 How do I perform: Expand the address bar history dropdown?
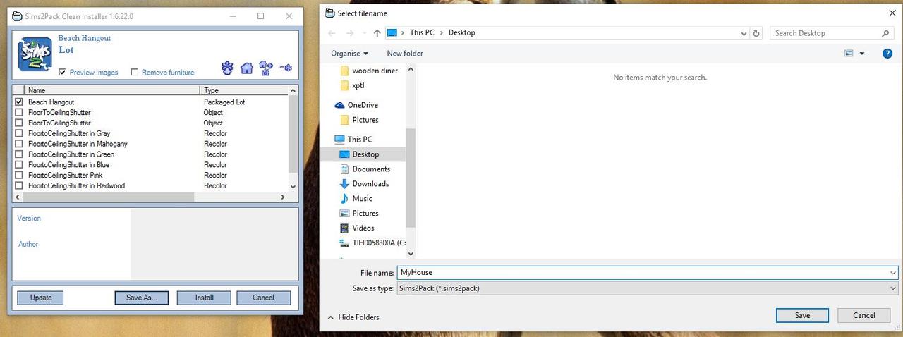tap(744, 33)
